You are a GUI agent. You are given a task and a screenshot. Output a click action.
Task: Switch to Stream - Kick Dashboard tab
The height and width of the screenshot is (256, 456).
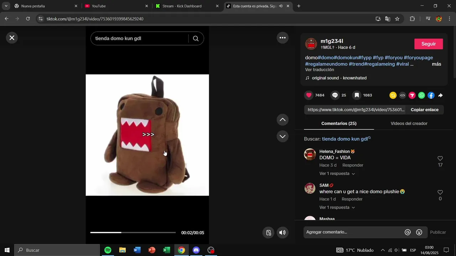coord(187,6)
